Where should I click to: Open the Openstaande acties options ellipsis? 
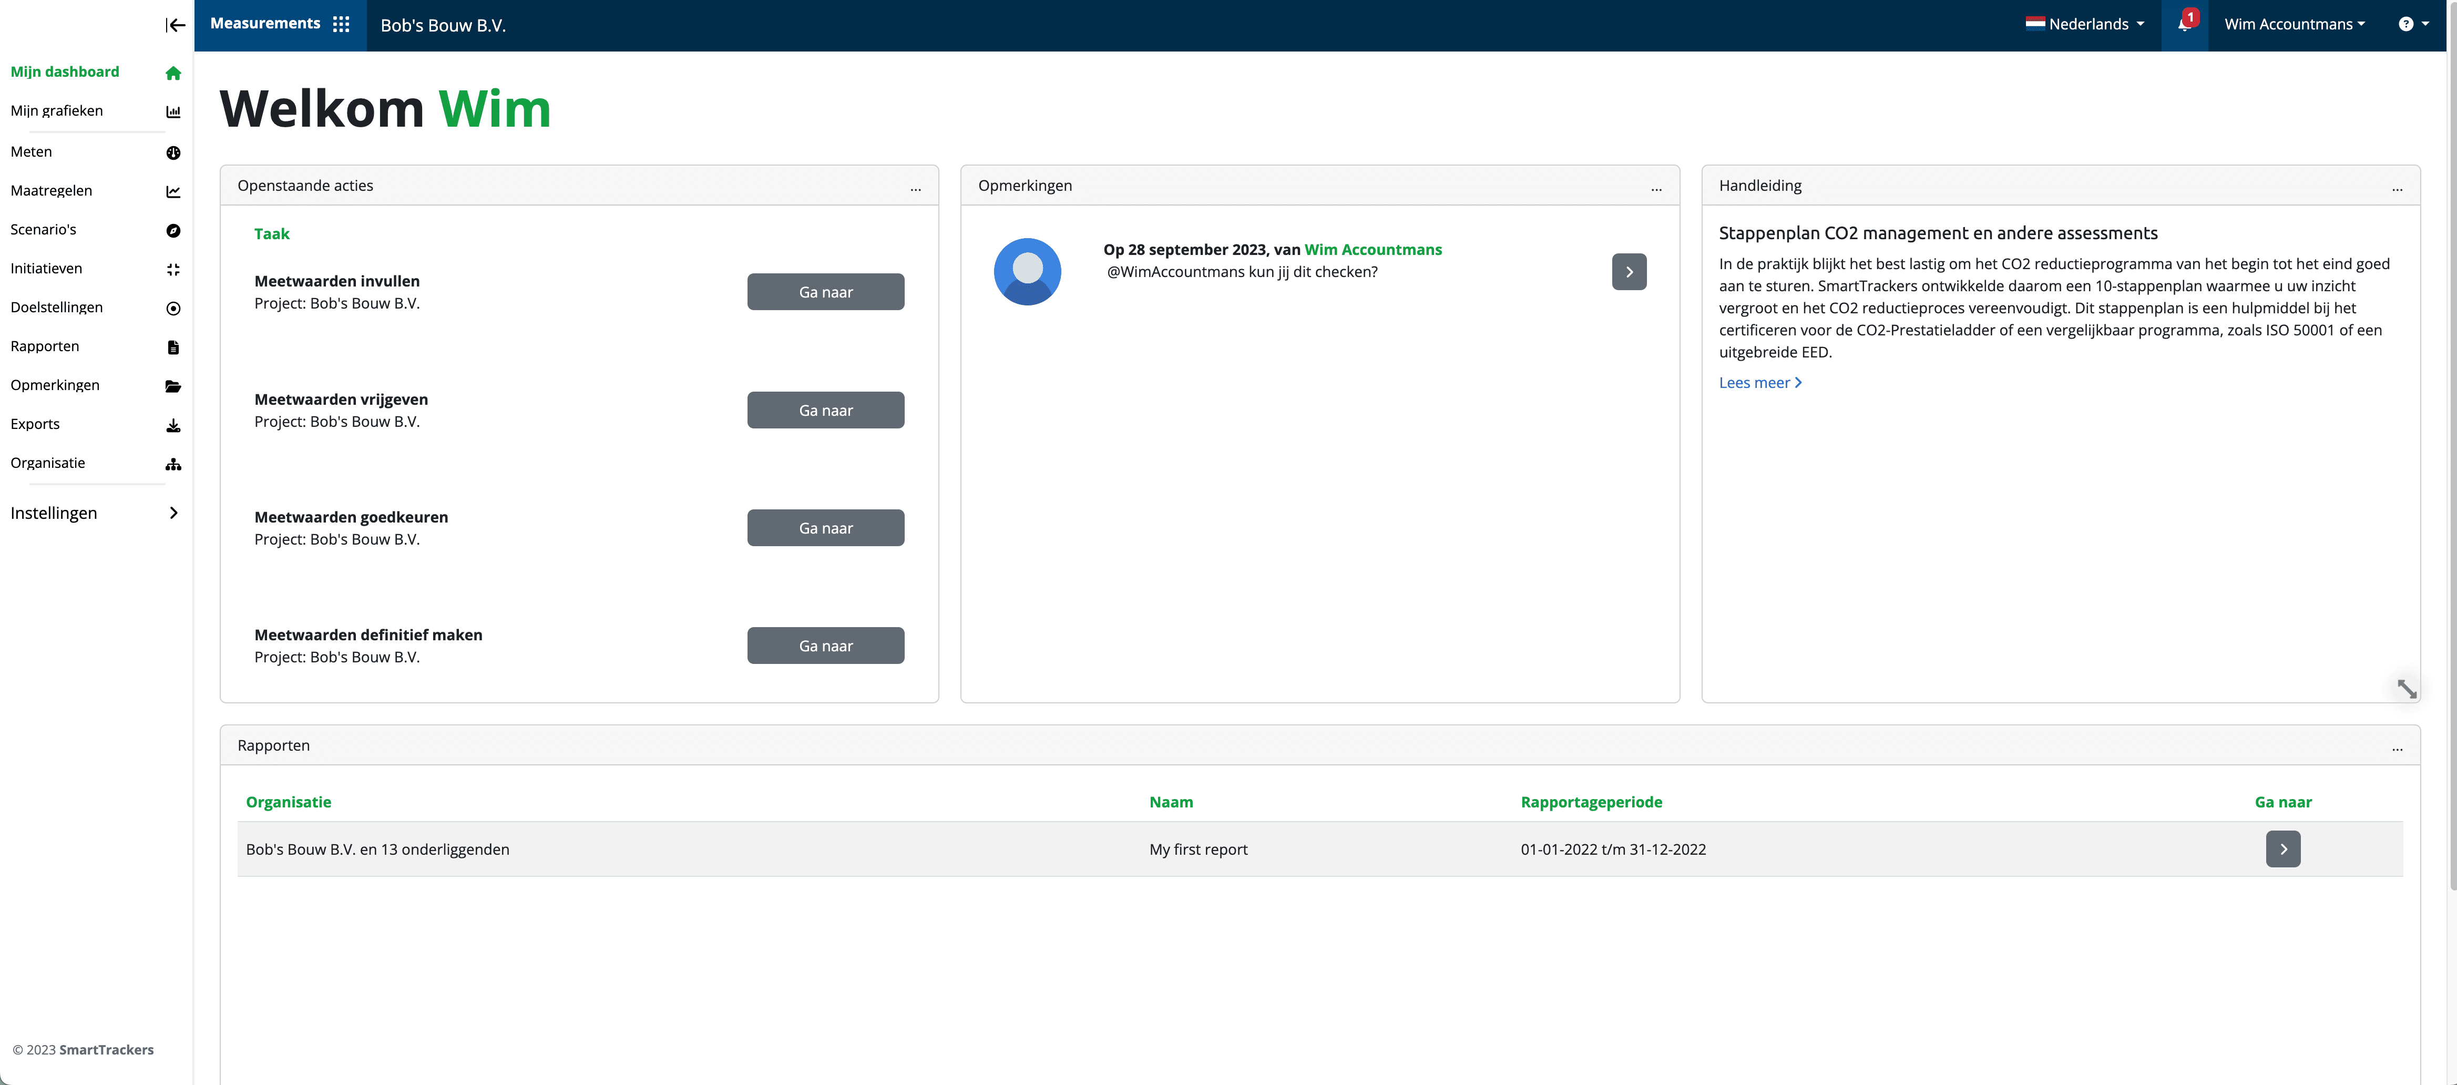coord(916,187)
